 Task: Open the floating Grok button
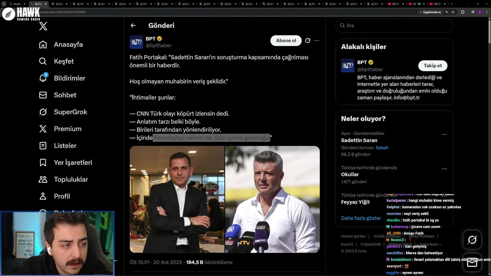(472, 240)
